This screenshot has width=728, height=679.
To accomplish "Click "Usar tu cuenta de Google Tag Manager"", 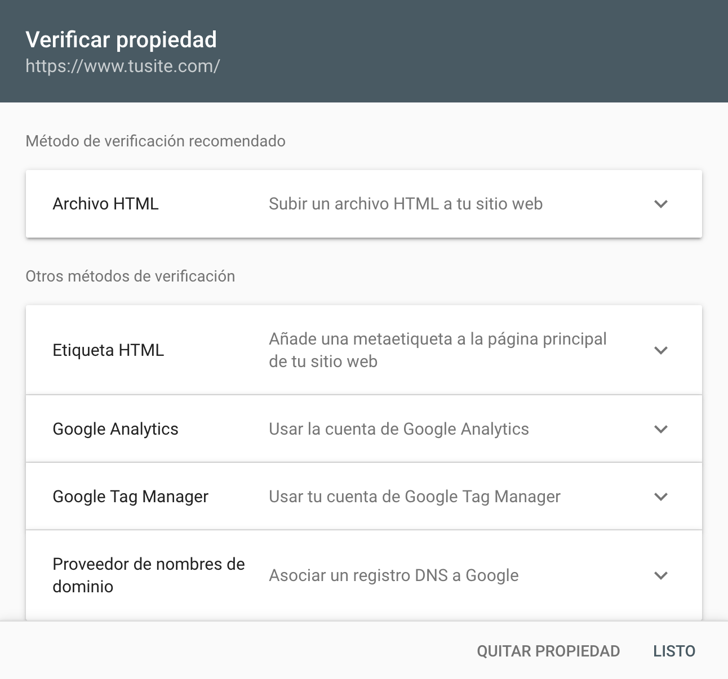I will tap(415, 497).
